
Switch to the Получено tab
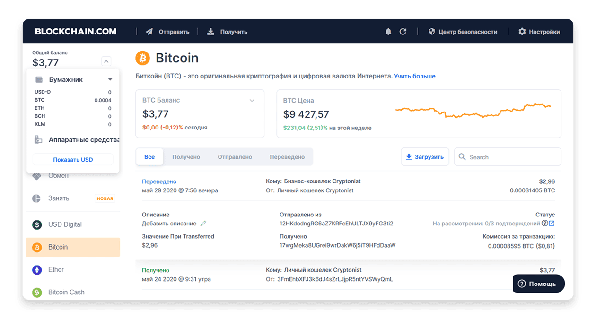(186, 157)
